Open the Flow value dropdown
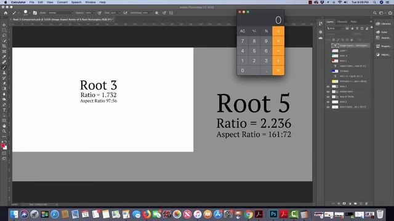This screenshot has width=394, height=221. 119,13
